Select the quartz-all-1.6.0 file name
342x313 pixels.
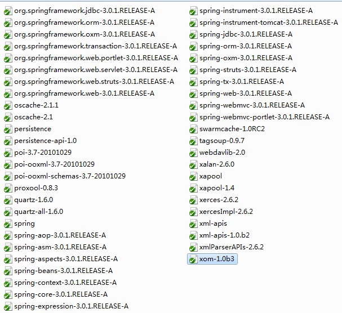coord(39,212)
